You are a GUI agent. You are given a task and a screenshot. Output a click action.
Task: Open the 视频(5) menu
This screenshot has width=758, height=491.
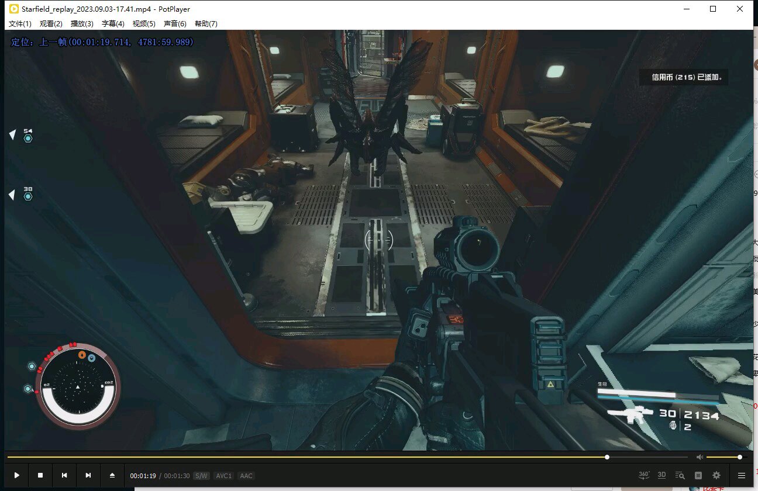pos(144,24)
